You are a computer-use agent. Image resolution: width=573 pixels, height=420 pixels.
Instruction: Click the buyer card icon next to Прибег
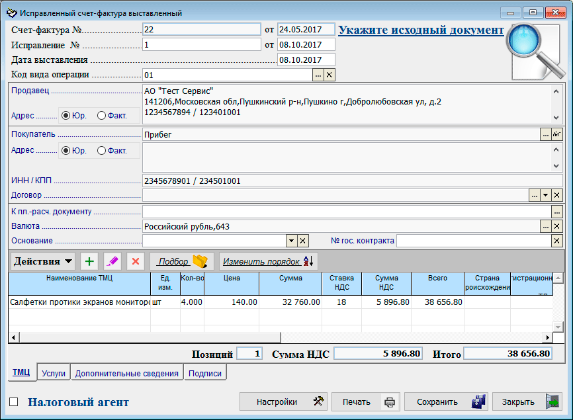(556, 134)
